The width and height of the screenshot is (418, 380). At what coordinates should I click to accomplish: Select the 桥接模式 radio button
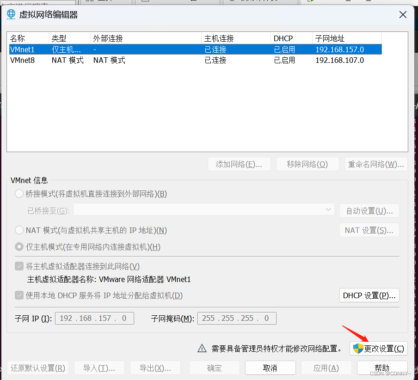(x=19, y=194)
